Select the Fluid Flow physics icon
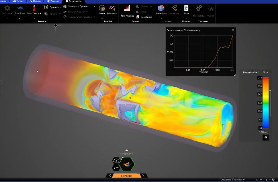Screen dimensions: 278x182 (x=20, y=8)
